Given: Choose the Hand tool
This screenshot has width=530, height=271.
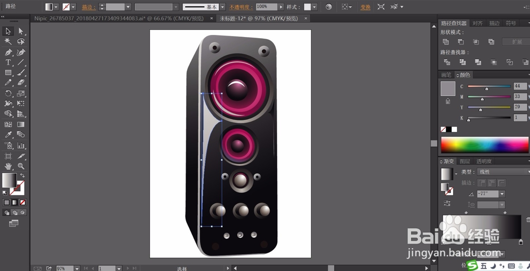Looking at the screenshot, I should (x=8, y=166).
